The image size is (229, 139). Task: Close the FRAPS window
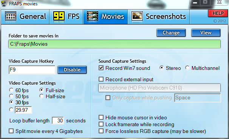(x=220, y=2)
